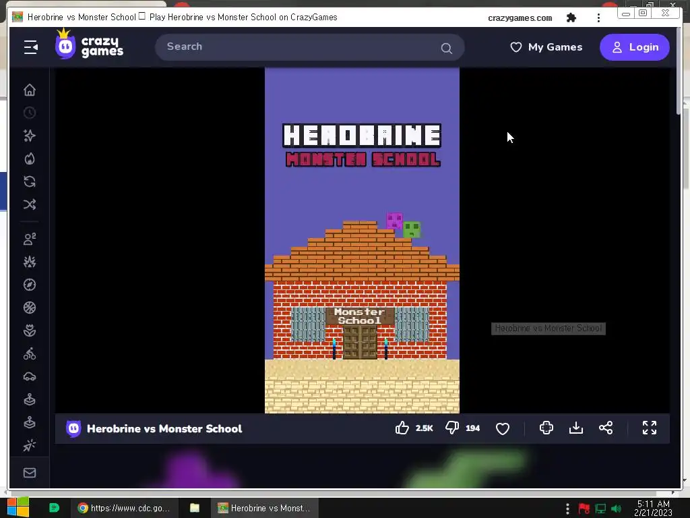Viewport: 690px width, 518px height.
Task: Click Herobrine vs Monster School title text
Action: click(164, 428)
